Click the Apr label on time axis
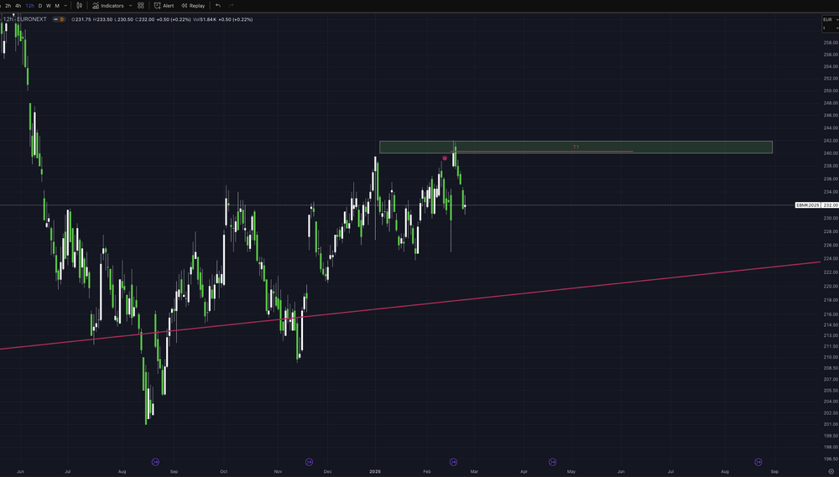Screen dimensions: 839x477 point(524,472)
